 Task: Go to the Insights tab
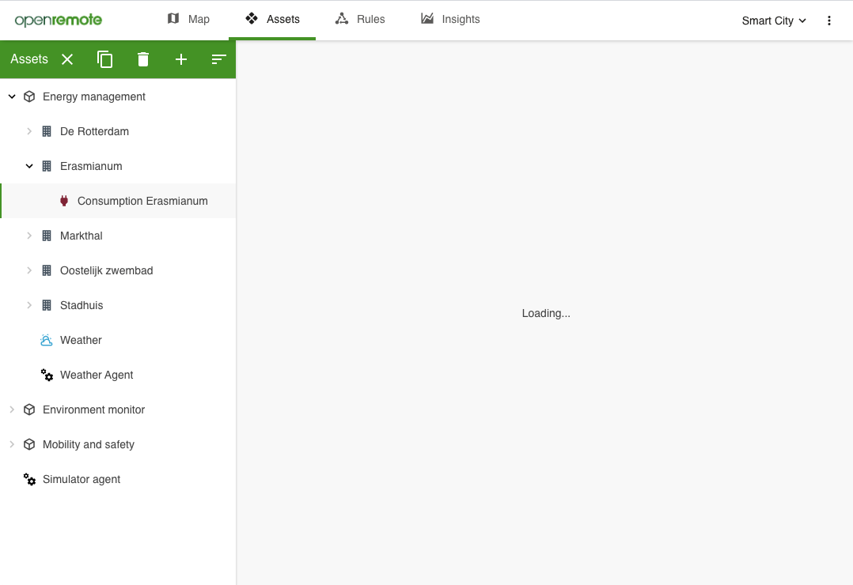tap(450, 20)
